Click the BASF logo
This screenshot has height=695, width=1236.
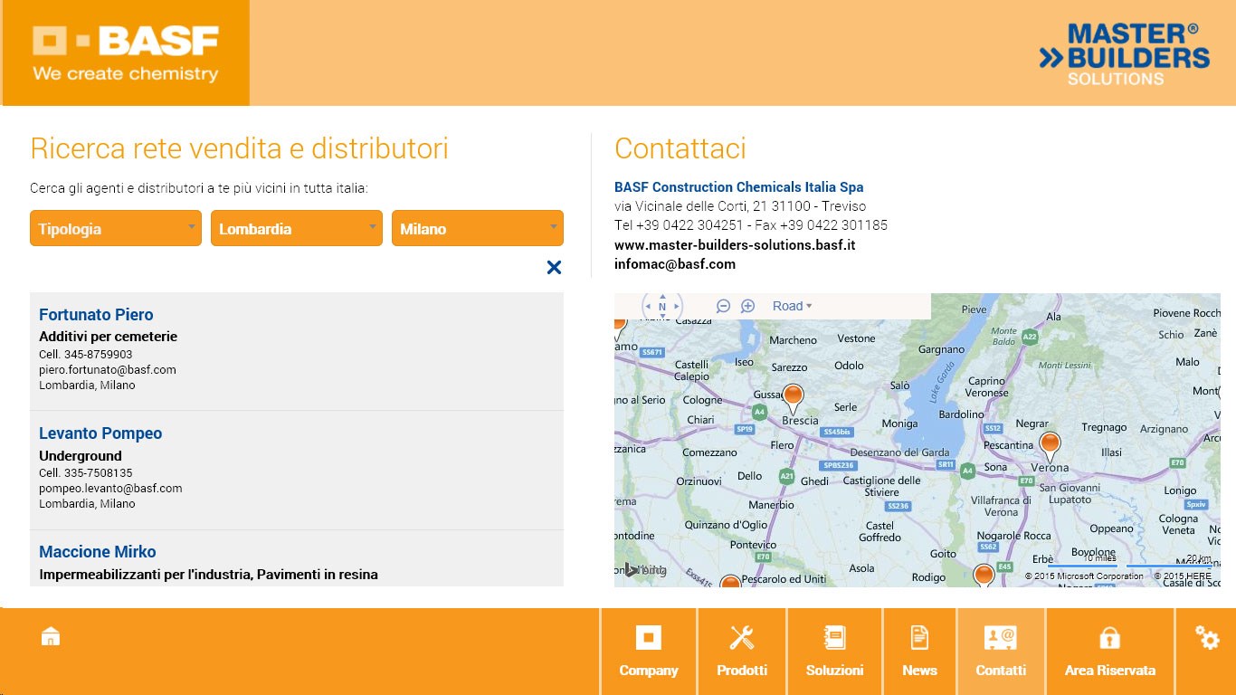pyautogui.click(x=126, y=53)
